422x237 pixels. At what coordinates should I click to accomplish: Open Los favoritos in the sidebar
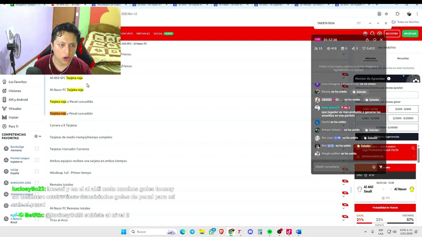click(17, 82)
